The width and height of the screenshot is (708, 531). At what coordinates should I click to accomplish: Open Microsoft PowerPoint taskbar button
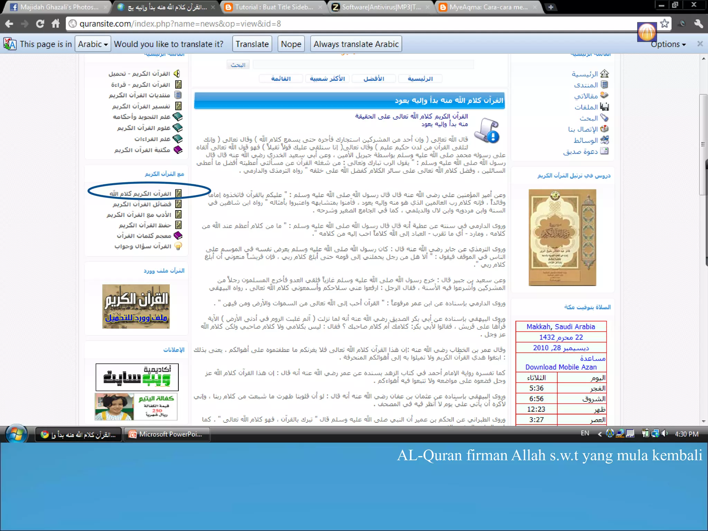pyautogui.click(x=167, y=434)
